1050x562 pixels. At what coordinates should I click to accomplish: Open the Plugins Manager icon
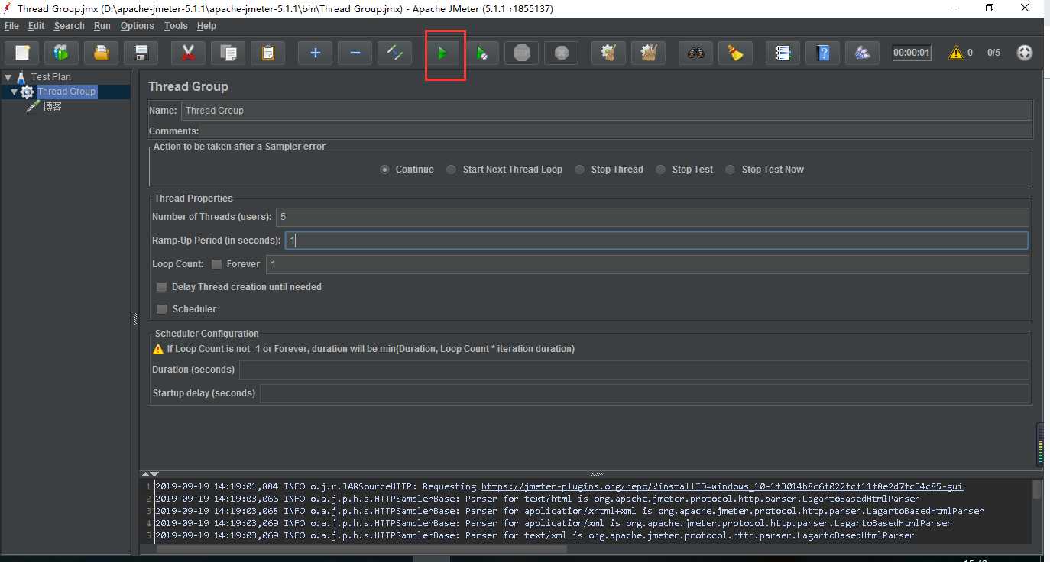[x=862, y=53]
